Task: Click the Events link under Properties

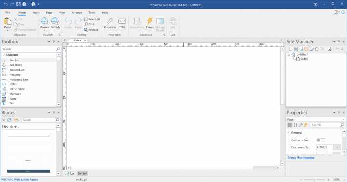Action: [291, 158]
